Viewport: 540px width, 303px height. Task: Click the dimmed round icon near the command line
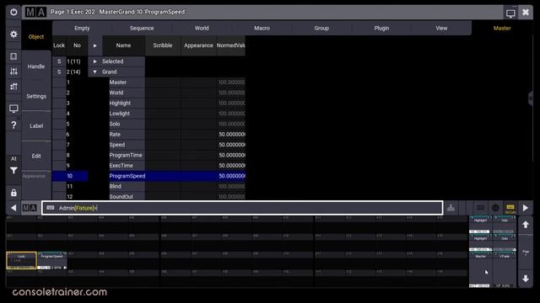tap(495, 208)
